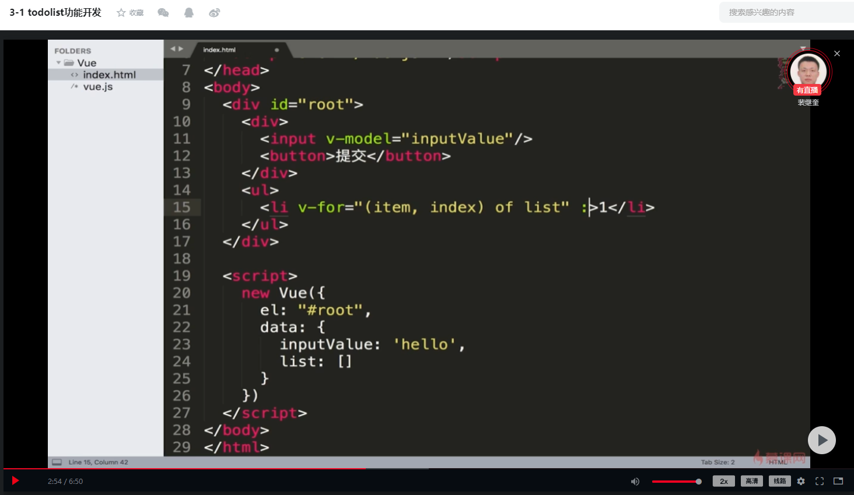Click the v-model="inputValue" input code line
Screen dimensions: 854x495
(396, 139)
